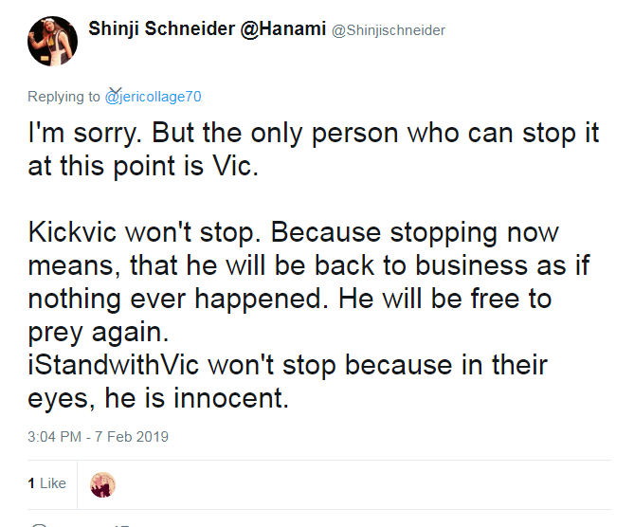
Task: Click the like count number 1
Action: click(31, 483)
